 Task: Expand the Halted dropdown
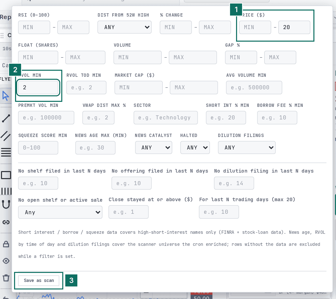coord(195,147)
